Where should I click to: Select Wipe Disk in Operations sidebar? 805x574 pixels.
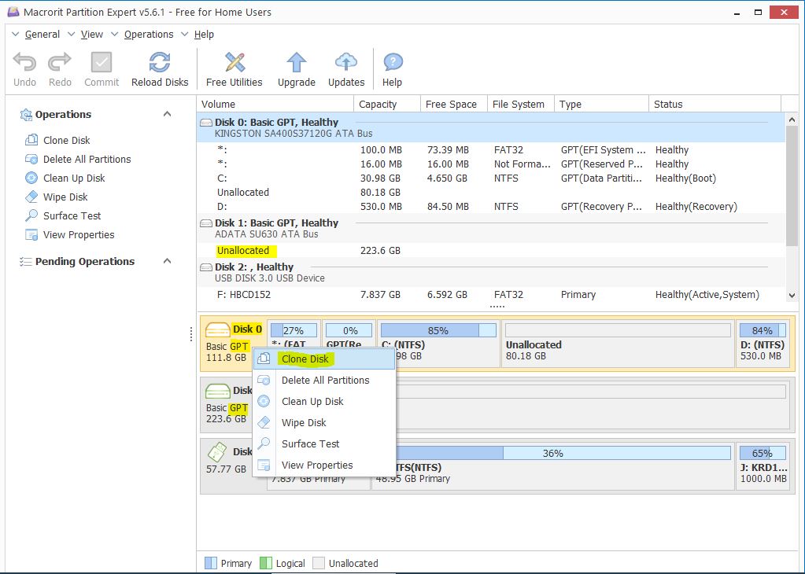pyautogui.click(x=65, y=197)
